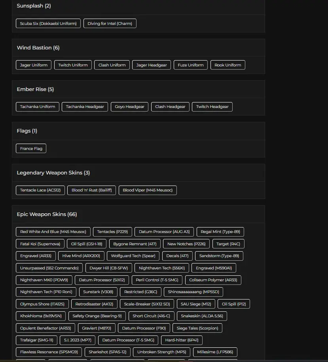Click Dwyer Hill (C8-SFW) tag

[109, 268]
